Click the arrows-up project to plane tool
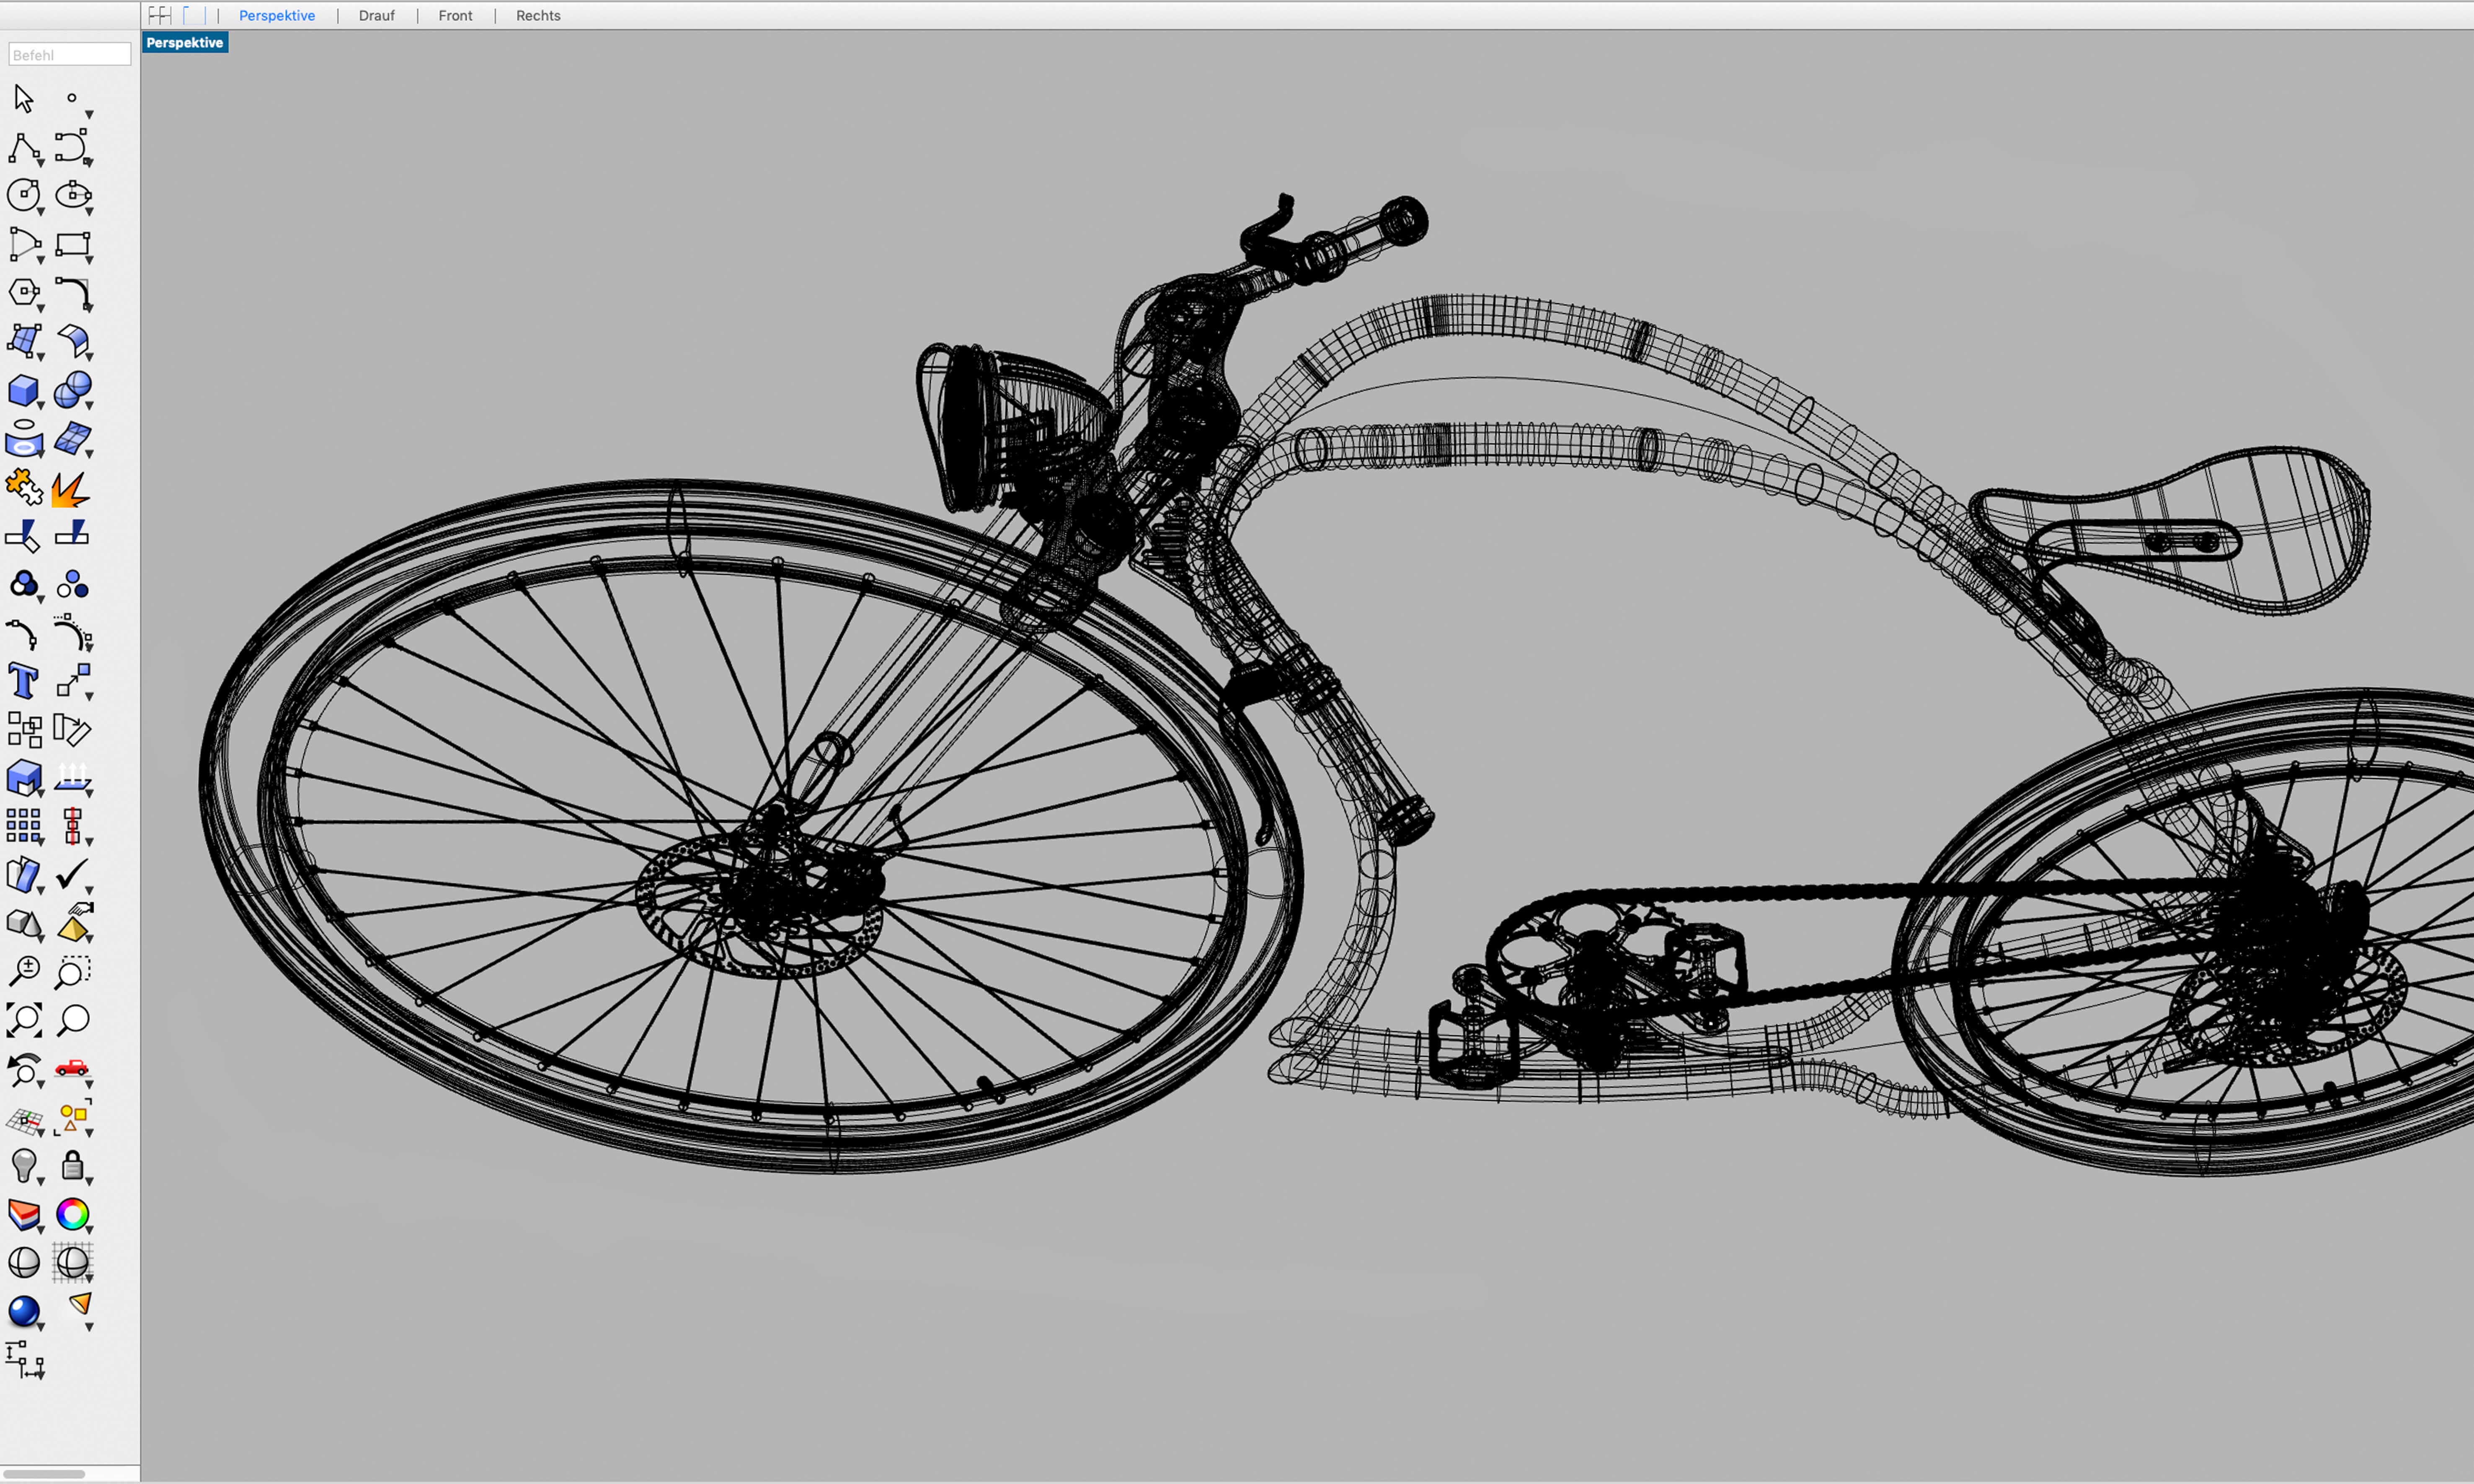The width and height of the screenshot is (2474, 1484). (72, 778)
